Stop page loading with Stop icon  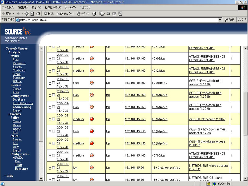click(x=26, y=14)
